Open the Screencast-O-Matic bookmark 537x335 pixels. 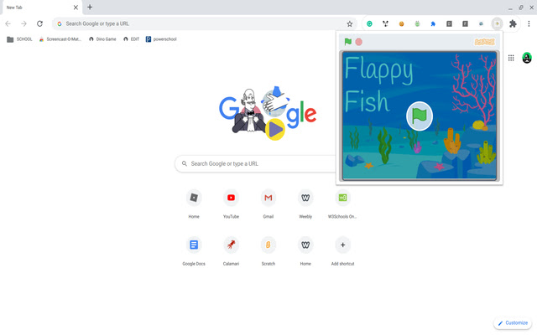tap(60, 39)
